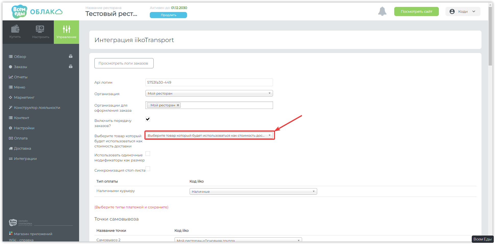Screen dimensions: 495x244
Task: Open the Оплата sidebar item
Action: [21, 138]
